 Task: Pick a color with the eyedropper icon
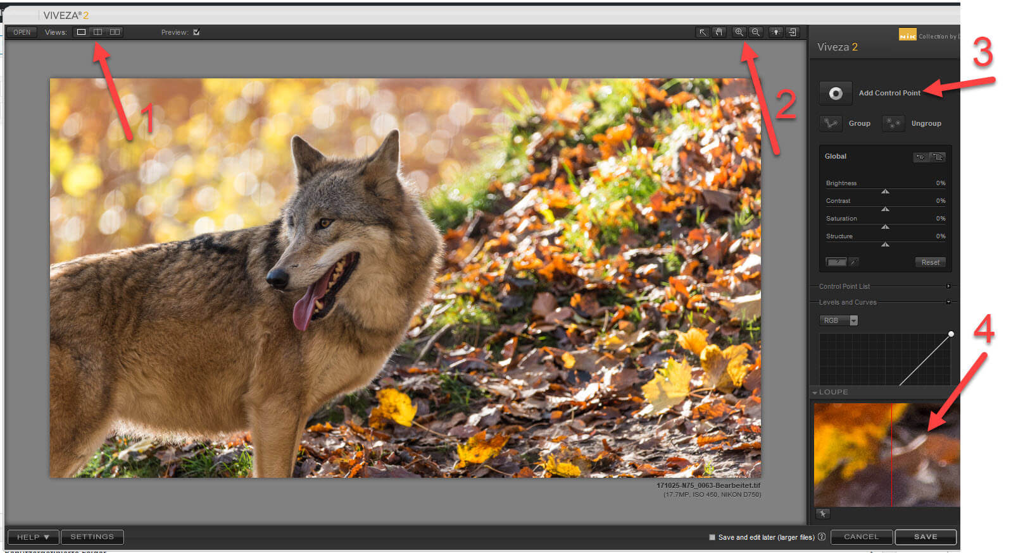point(853,262)
